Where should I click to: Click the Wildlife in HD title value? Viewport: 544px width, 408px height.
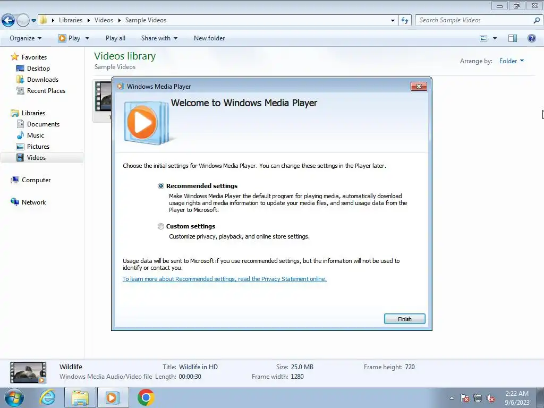pyautogui.click(x=198, y=367)
